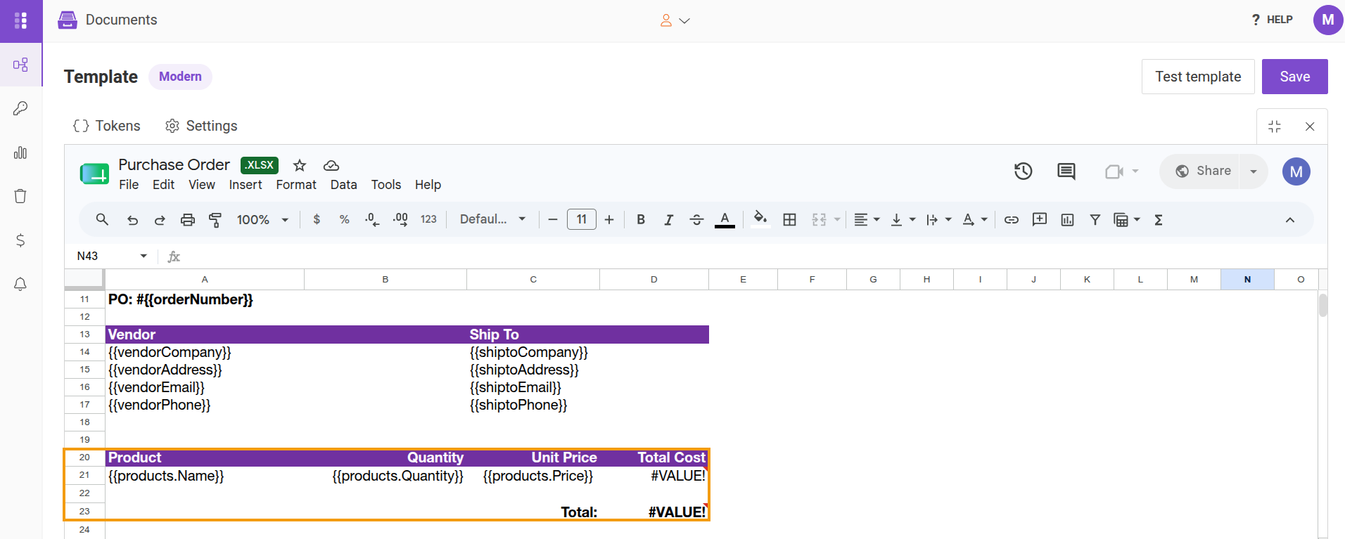Increase font size with plus button

(x=609, y=220)
